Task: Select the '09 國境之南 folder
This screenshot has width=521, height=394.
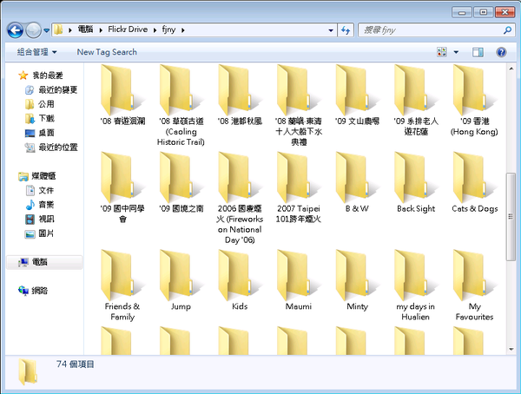Action: point(181,182)
